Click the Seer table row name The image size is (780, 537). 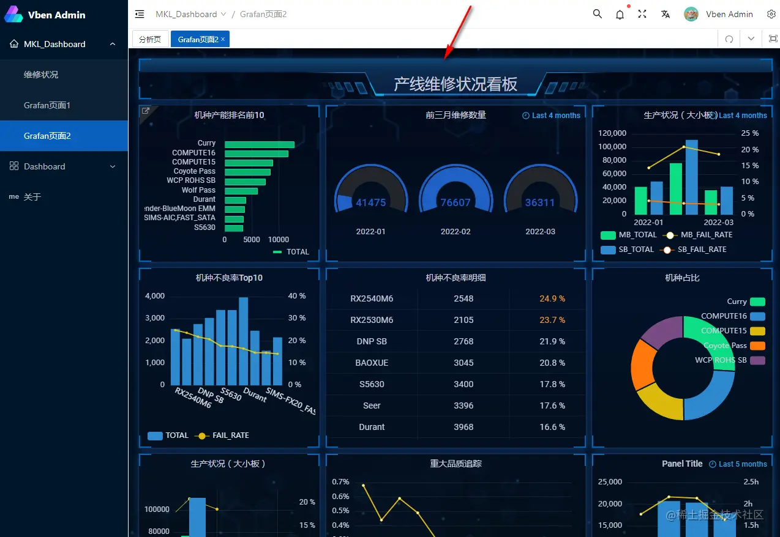(372, 406)
